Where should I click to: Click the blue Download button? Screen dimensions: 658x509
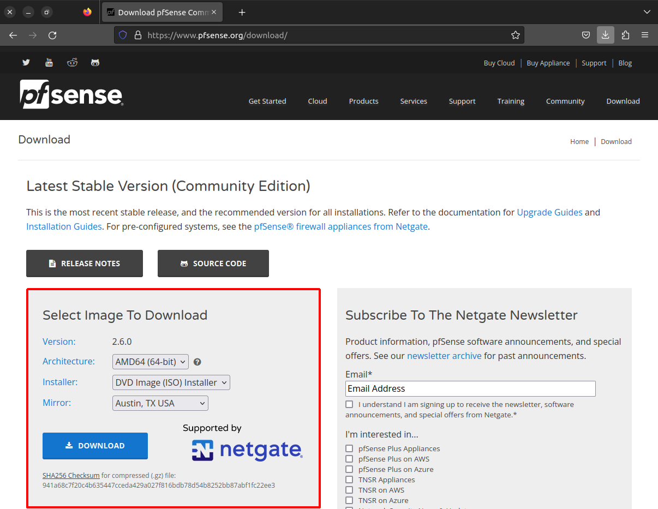pyautogui.click(x=95, y=446)
